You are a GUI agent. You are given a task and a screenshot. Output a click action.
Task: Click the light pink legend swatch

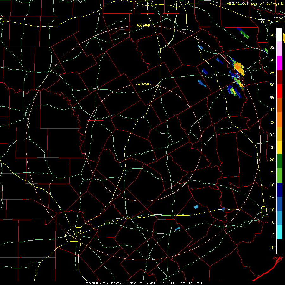tap(280, 48)
